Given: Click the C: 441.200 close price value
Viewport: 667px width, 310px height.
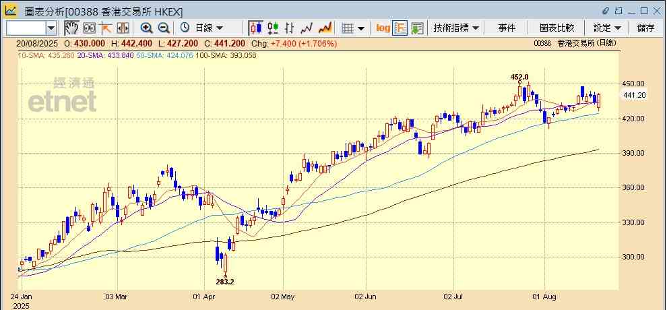Looking at the screenshot, I should tap(224, 43).
